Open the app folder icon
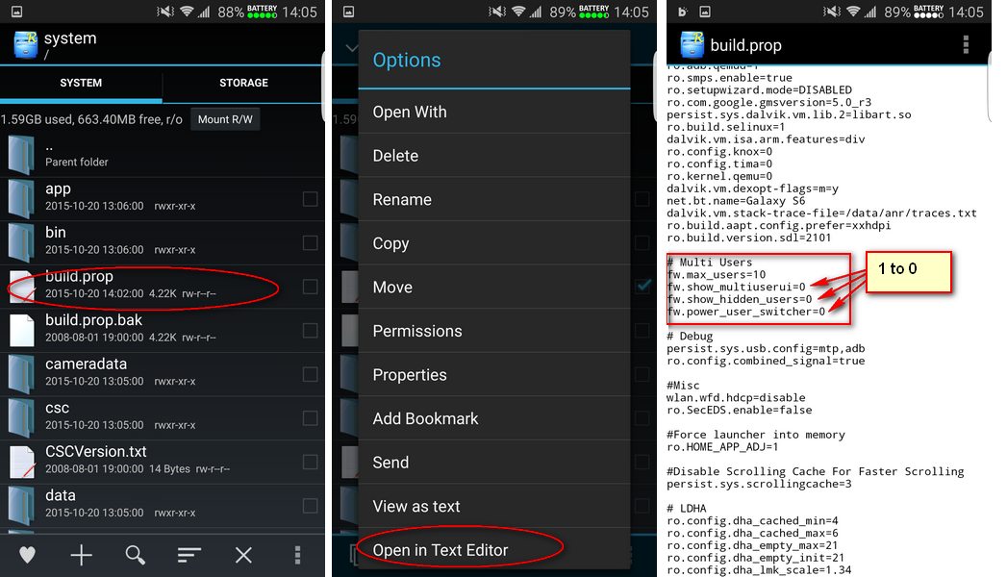 coord(22,198)
